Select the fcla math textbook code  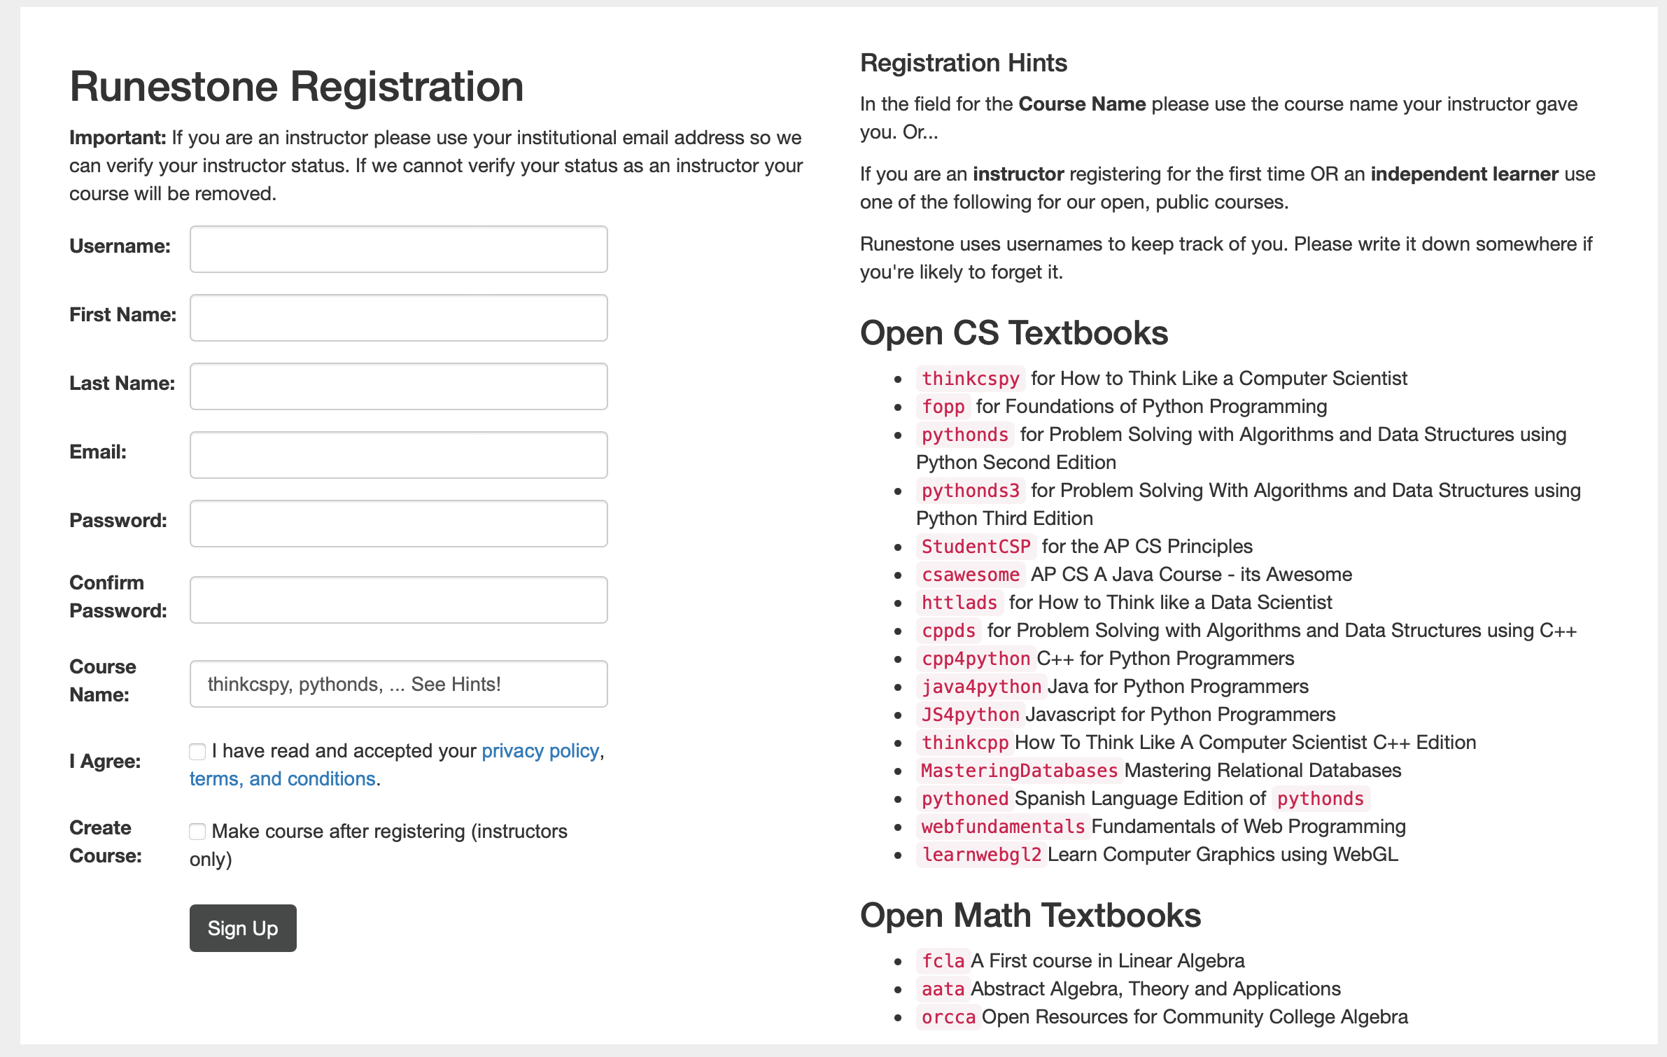[943, 960]
